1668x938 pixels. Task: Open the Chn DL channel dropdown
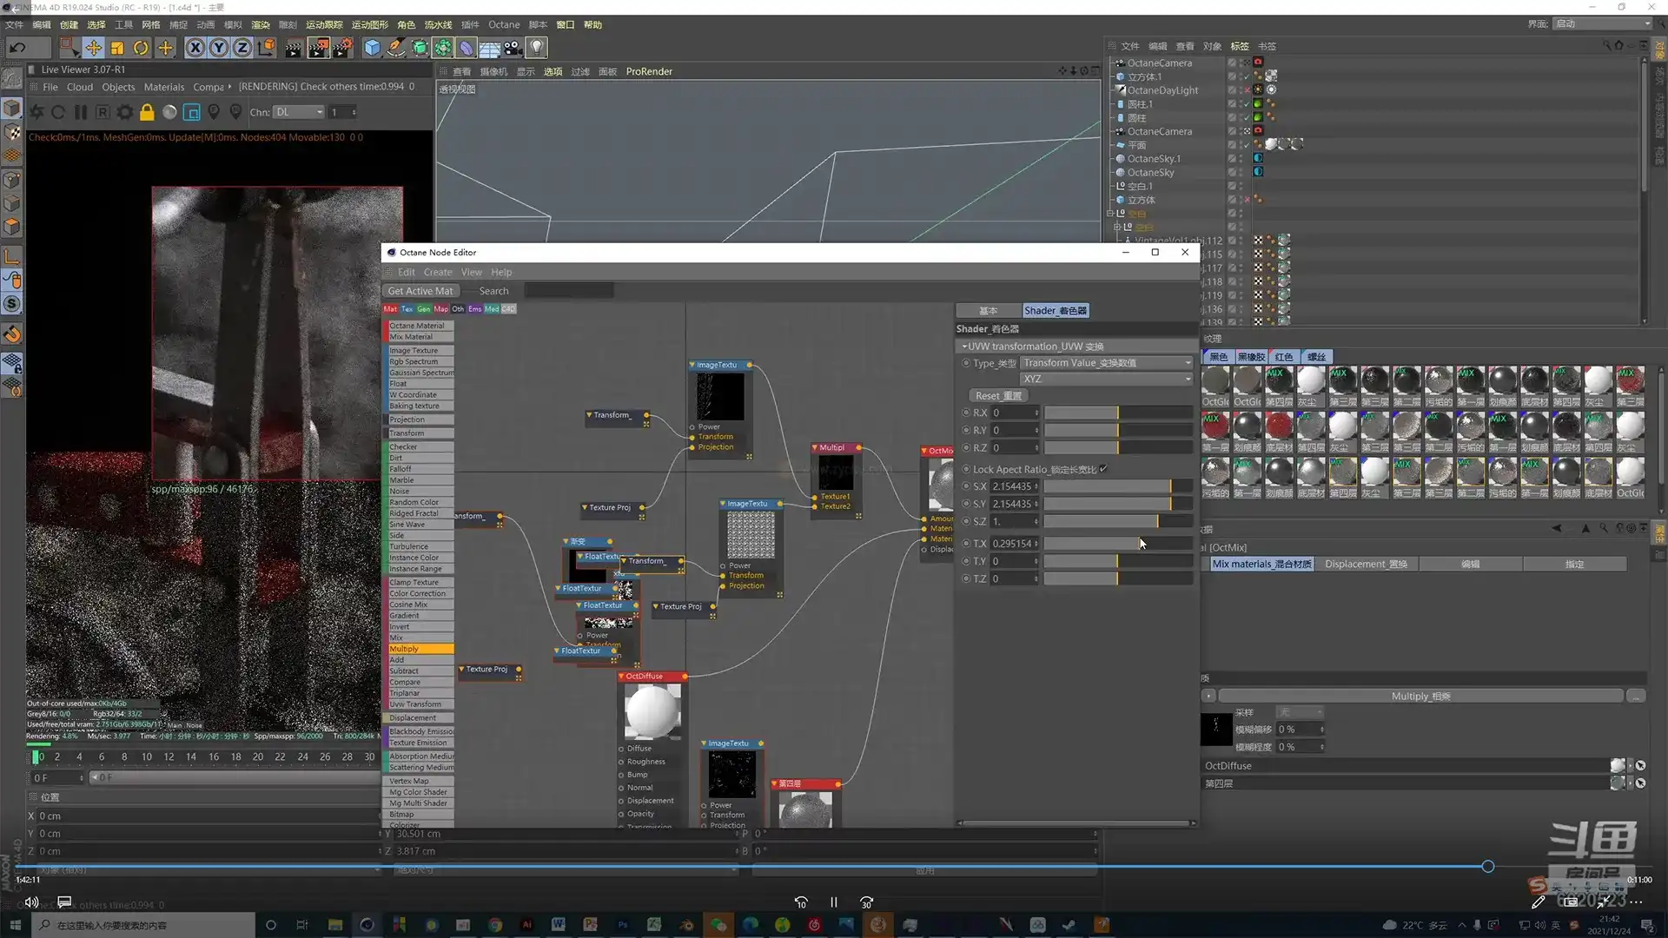299,112
